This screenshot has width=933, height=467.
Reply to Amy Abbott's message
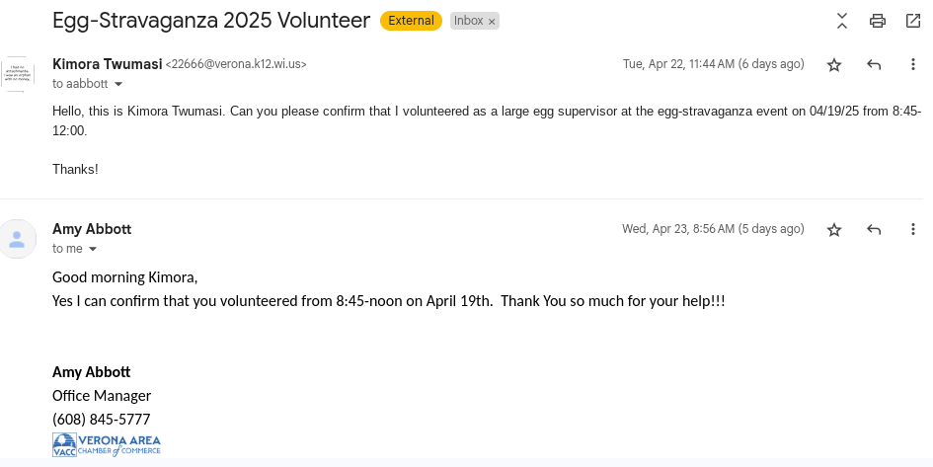[874, 229]
